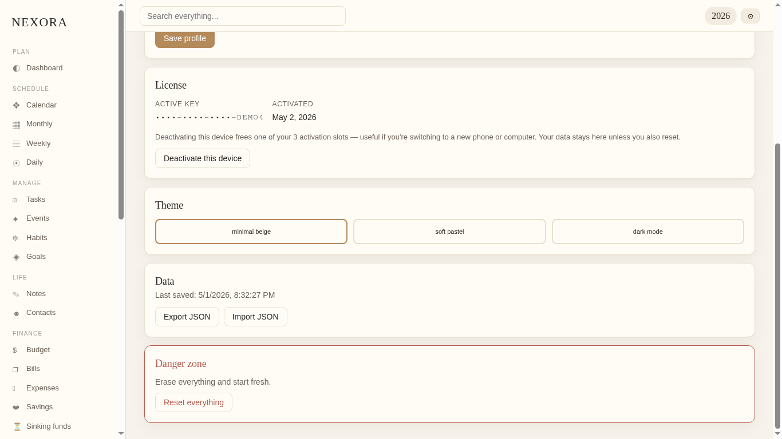Click Deactivate this device
782x439 pixels.
[x=203, y=158]
